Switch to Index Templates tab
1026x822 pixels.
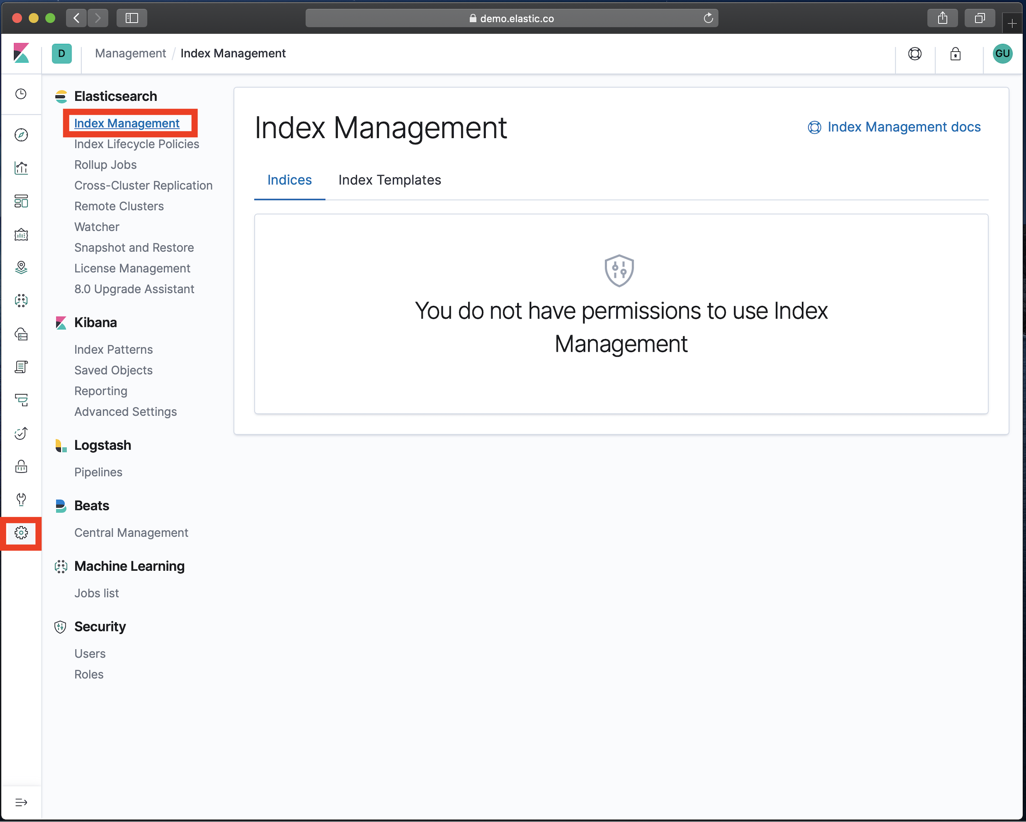(389, 180)
